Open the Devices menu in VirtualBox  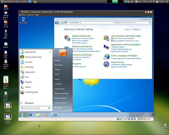click(30, 15)
